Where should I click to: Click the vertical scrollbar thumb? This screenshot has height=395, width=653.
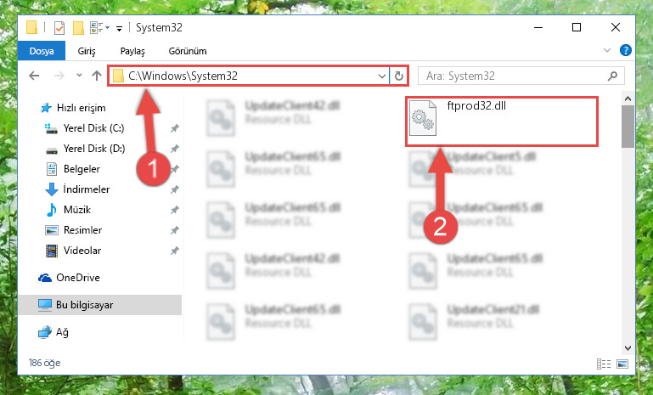pyautogui.click(x=628, y=126)
